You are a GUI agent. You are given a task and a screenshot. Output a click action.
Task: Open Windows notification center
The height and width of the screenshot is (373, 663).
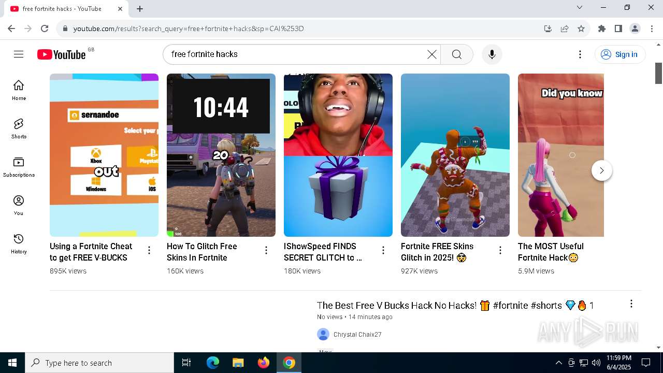[646, 363]
